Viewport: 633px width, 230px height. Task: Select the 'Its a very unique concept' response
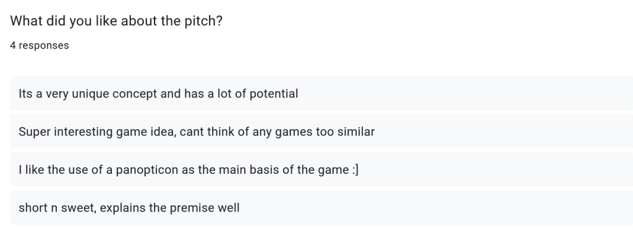[x=321, y=94]
